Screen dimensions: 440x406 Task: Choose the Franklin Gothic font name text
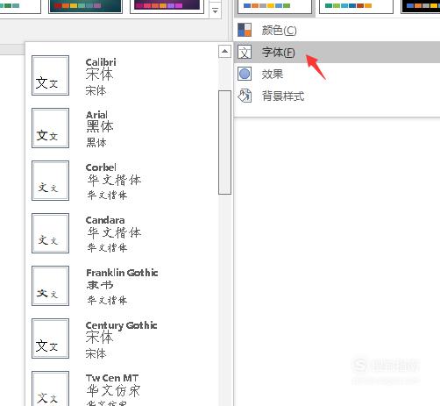click(x=122, y=273)
